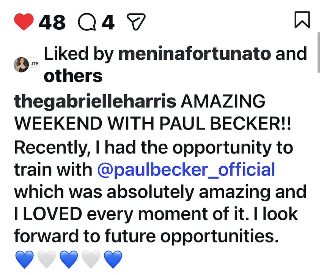Click the vertical scrollbar on the right
The height and width of the screenshot is (275, 324).
click(x=319, y=53)
